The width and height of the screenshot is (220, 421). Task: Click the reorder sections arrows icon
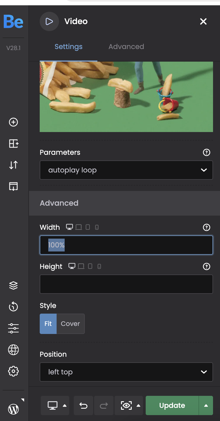tap(13, 165)
